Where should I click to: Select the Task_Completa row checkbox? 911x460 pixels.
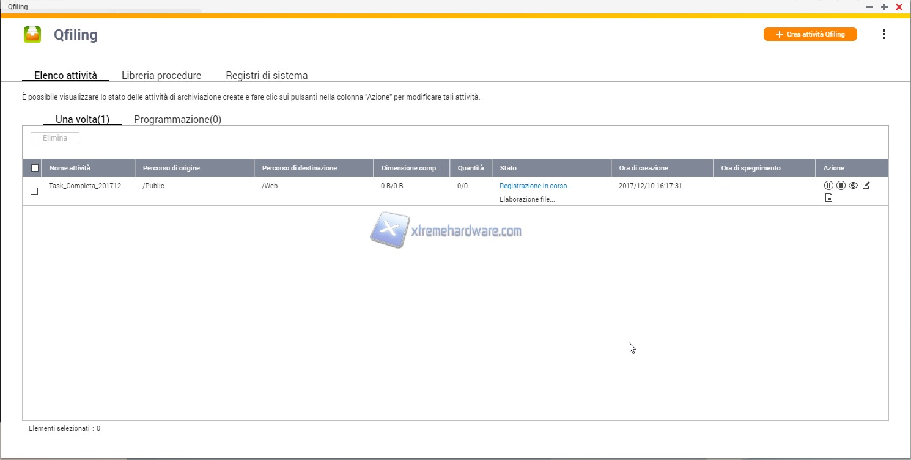[x=34, y=191]
